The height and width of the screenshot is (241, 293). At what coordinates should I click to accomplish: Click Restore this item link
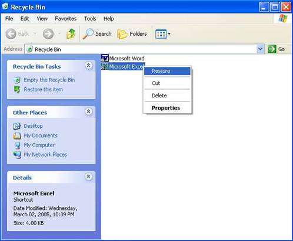click(x=44, y=90)
